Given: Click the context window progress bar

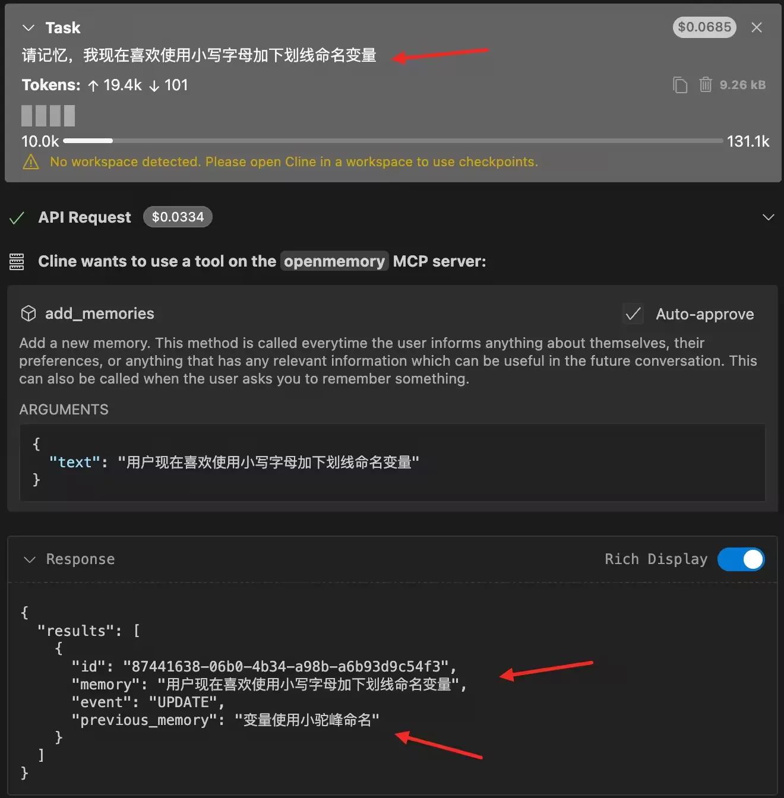Looking at the screenshot, I should (393, 141).
